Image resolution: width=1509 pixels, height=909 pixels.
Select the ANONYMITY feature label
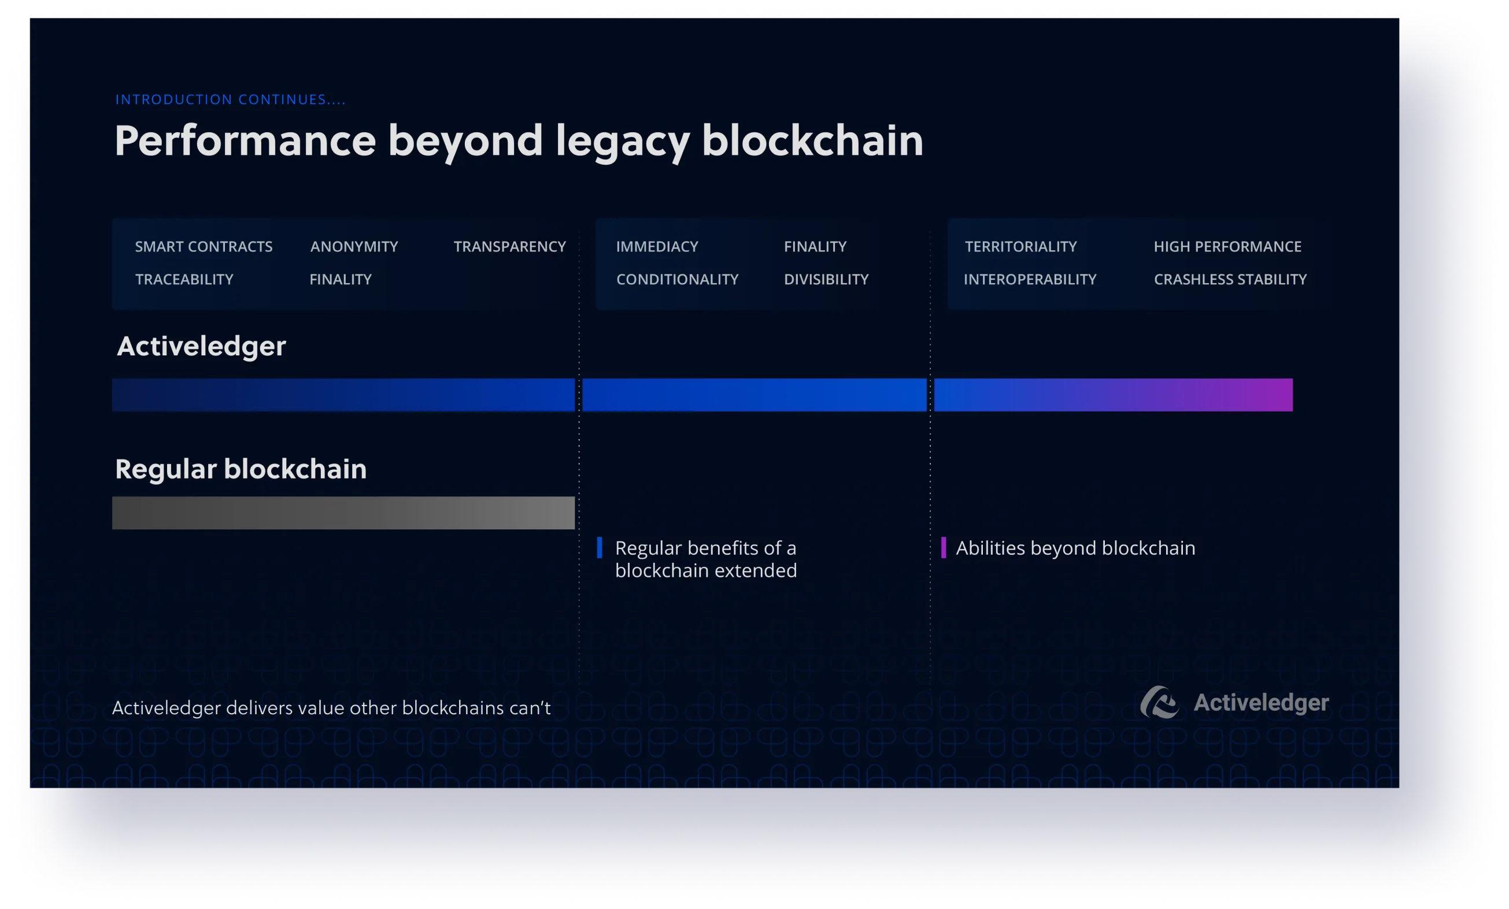coord(354,247)
